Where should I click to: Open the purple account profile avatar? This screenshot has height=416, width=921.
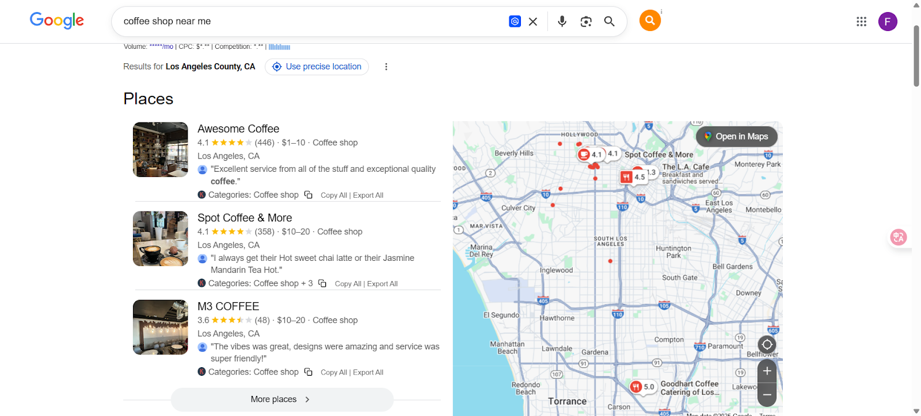[887, 21]
